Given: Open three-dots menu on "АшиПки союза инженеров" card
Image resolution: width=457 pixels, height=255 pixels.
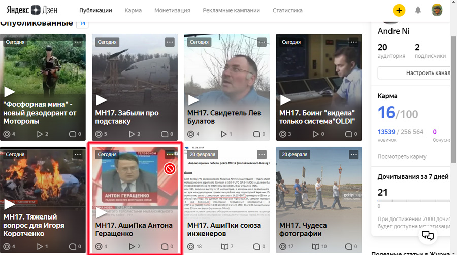Looking at the screenshot, I should tap(262, 154).
